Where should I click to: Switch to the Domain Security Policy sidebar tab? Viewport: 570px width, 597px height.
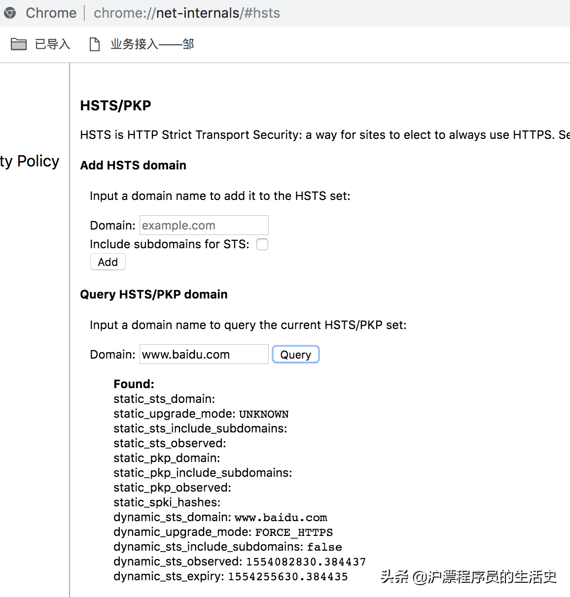point(30,161)
